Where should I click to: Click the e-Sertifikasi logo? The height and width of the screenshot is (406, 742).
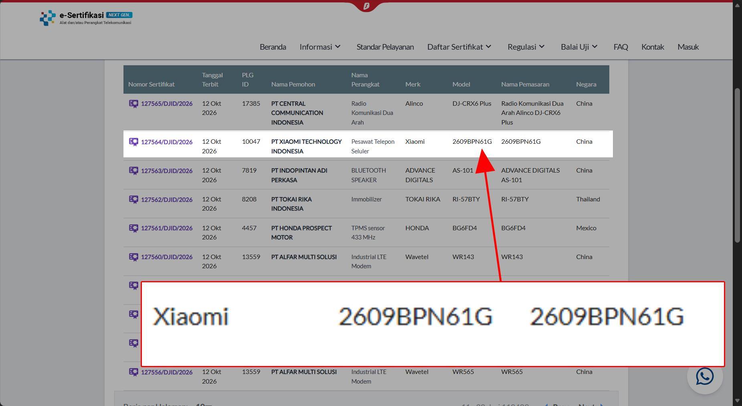[86, 18]
